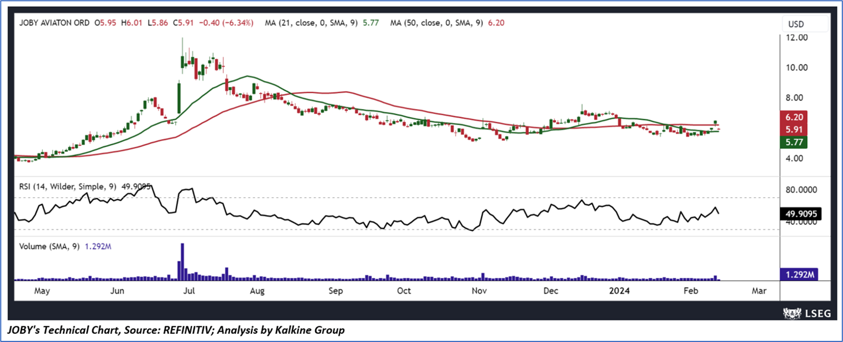The height and width of the screenshot is (342, 843).
Task: Click the 10.00 price axis label
Action: pyautogui.click(x=796, y=67)
